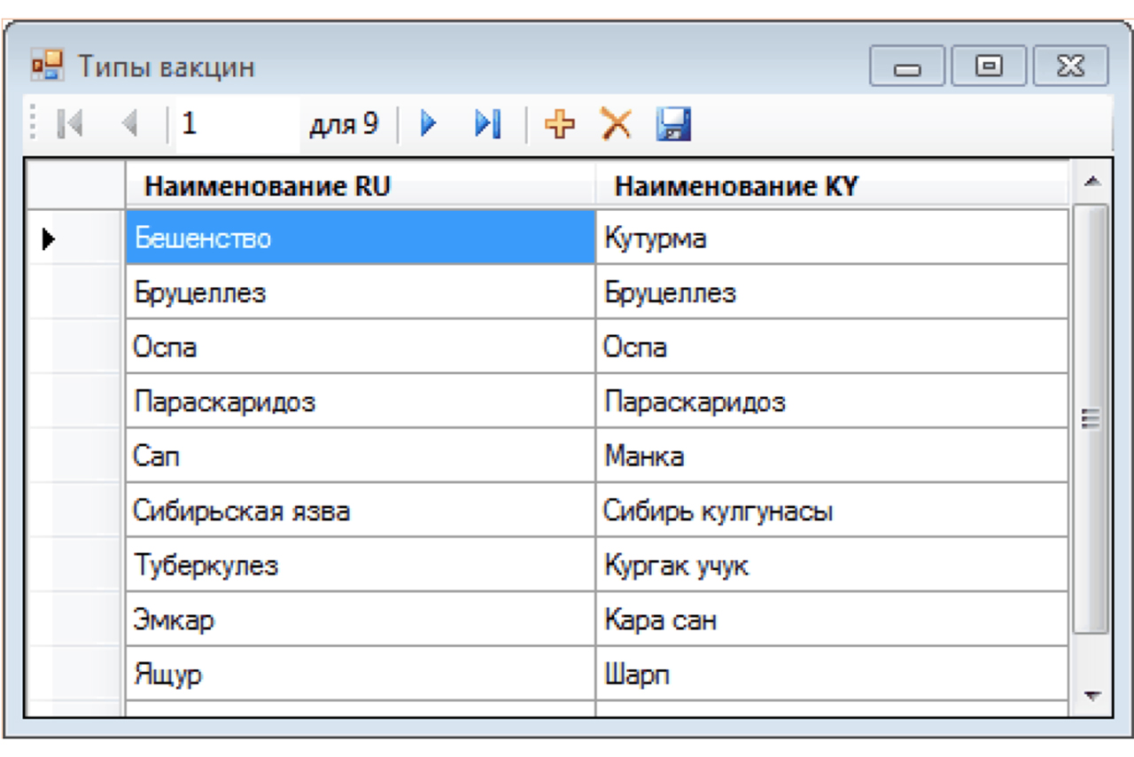Save changes with floppy disk icon

[673, 125]
